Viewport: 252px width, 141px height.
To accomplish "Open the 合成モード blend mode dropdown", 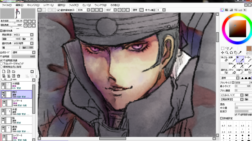I will pyautogui.click(x=34, y=52).
